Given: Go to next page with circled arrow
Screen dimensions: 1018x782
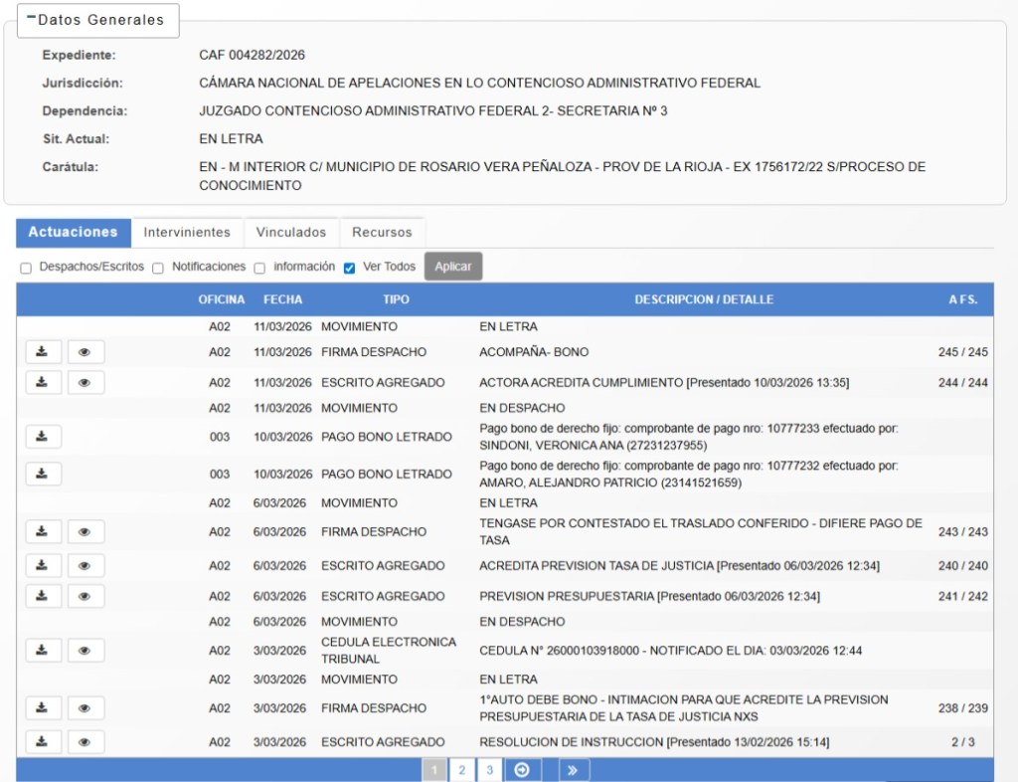Looking at the screenshot, I should (523, 770).
